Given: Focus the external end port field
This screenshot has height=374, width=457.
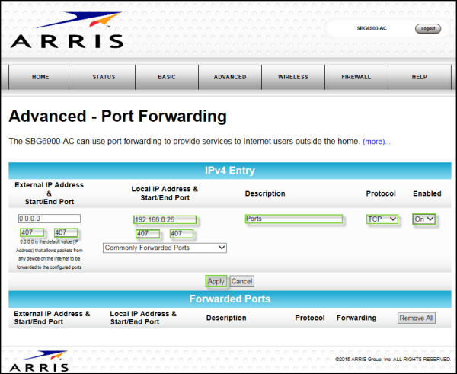Looking at the screenshot, I should pos(66,232).
